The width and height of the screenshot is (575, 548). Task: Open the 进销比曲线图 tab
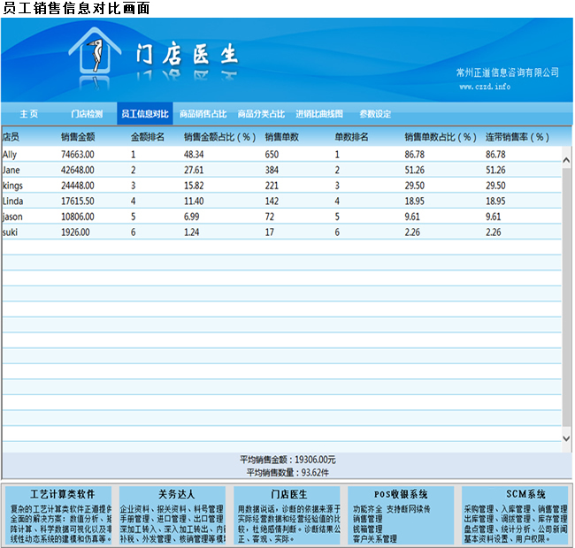[319, 114]
